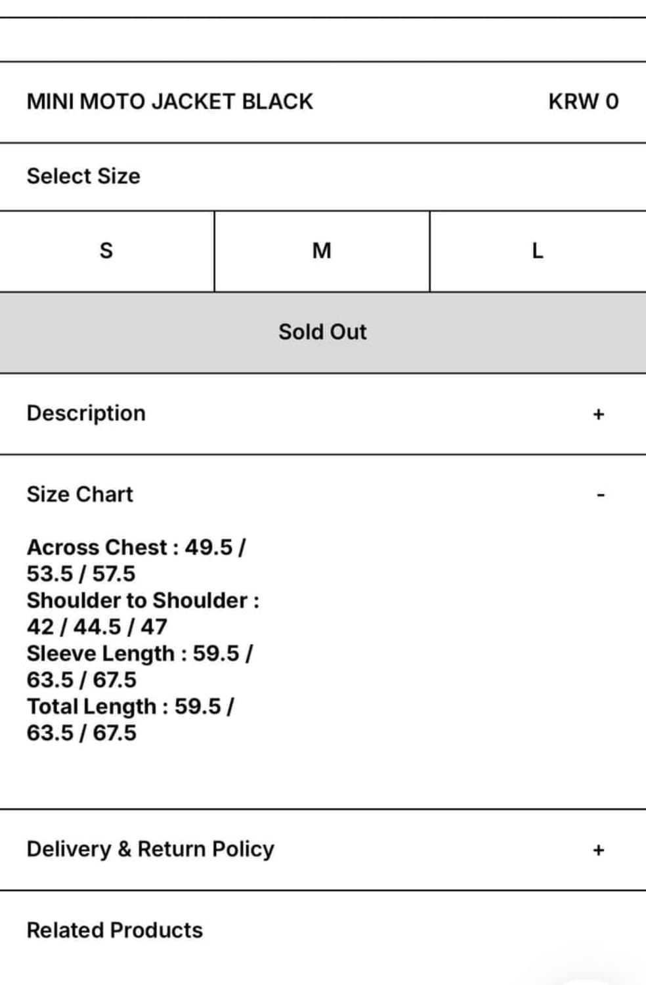Click the 42 / 44.5 / 47 values
646x985 pixels.
(97, 627)
